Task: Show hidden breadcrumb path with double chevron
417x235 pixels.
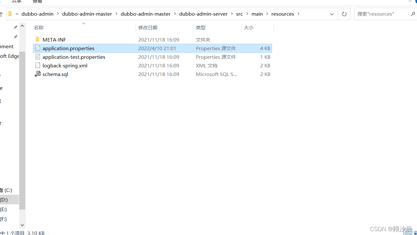Action: click(x=17, y=14)
